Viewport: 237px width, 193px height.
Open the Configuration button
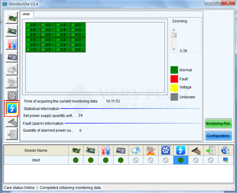218,136
